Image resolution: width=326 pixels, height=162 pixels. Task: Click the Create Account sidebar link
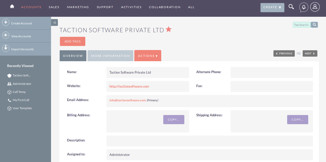[22, 23]
